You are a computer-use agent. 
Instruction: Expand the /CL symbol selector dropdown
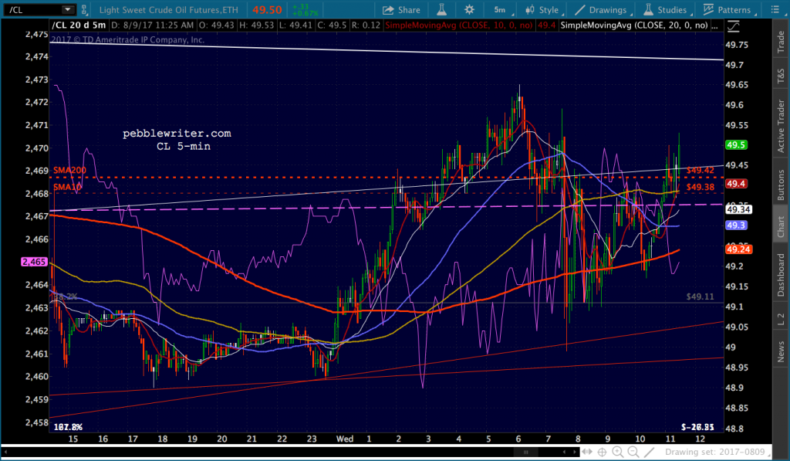tap(67, 10)
